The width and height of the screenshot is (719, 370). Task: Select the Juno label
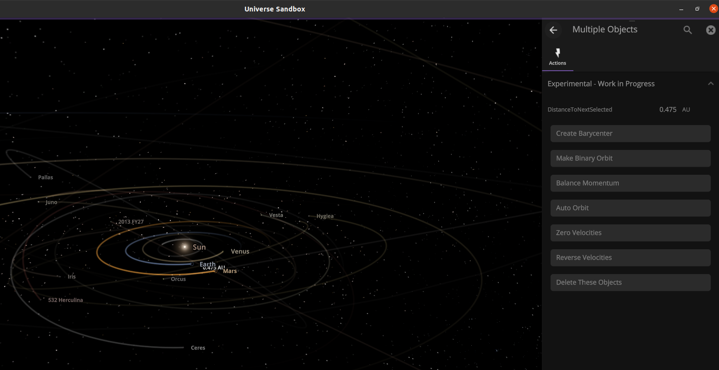[52, 202]
